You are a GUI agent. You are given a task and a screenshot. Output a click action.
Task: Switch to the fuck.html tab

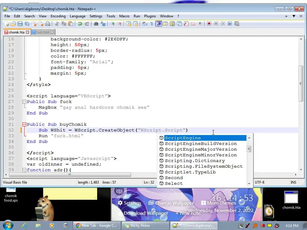[x=43, y=32]
